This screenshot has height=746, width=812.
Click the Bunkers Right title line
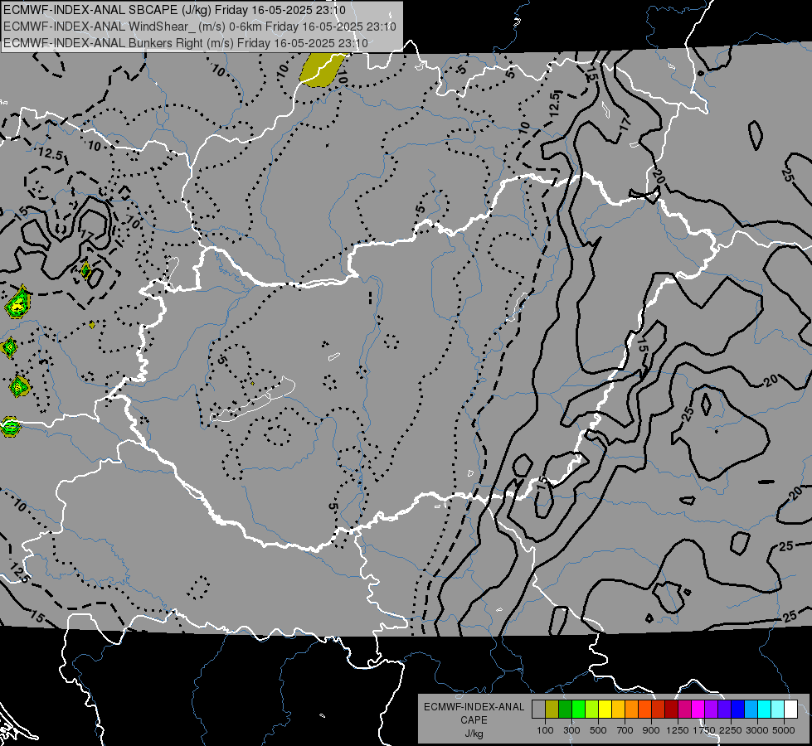click(186, 43)
